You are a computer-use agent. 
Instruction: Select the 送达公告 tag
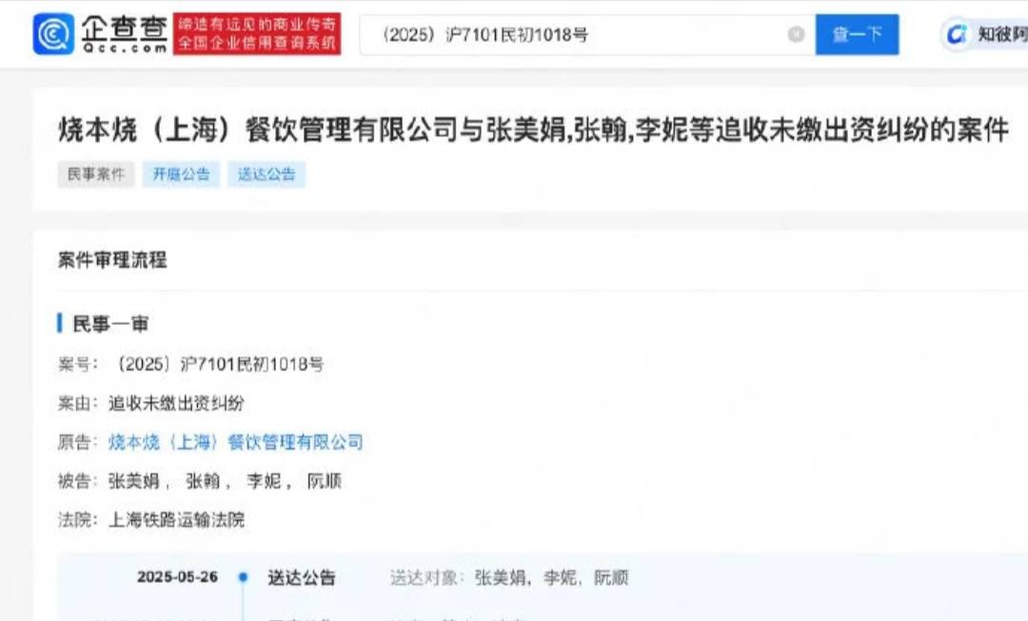coord(267,173)
